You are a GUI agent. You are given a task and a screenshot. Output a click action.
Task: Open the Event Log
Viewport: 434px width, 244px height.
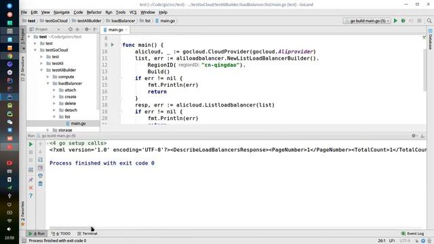[x=412, y=233]
